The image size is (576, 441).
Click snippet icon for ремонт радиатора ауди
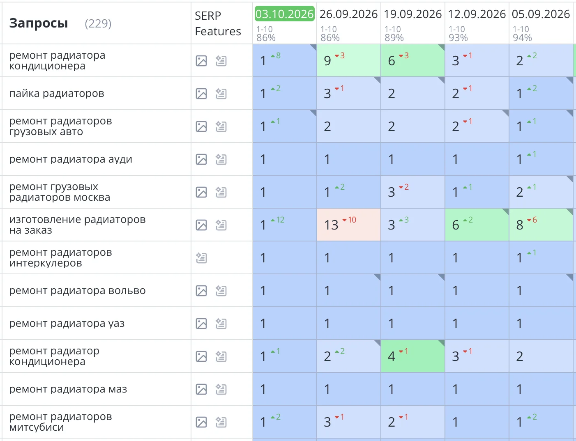coord(221,159)
